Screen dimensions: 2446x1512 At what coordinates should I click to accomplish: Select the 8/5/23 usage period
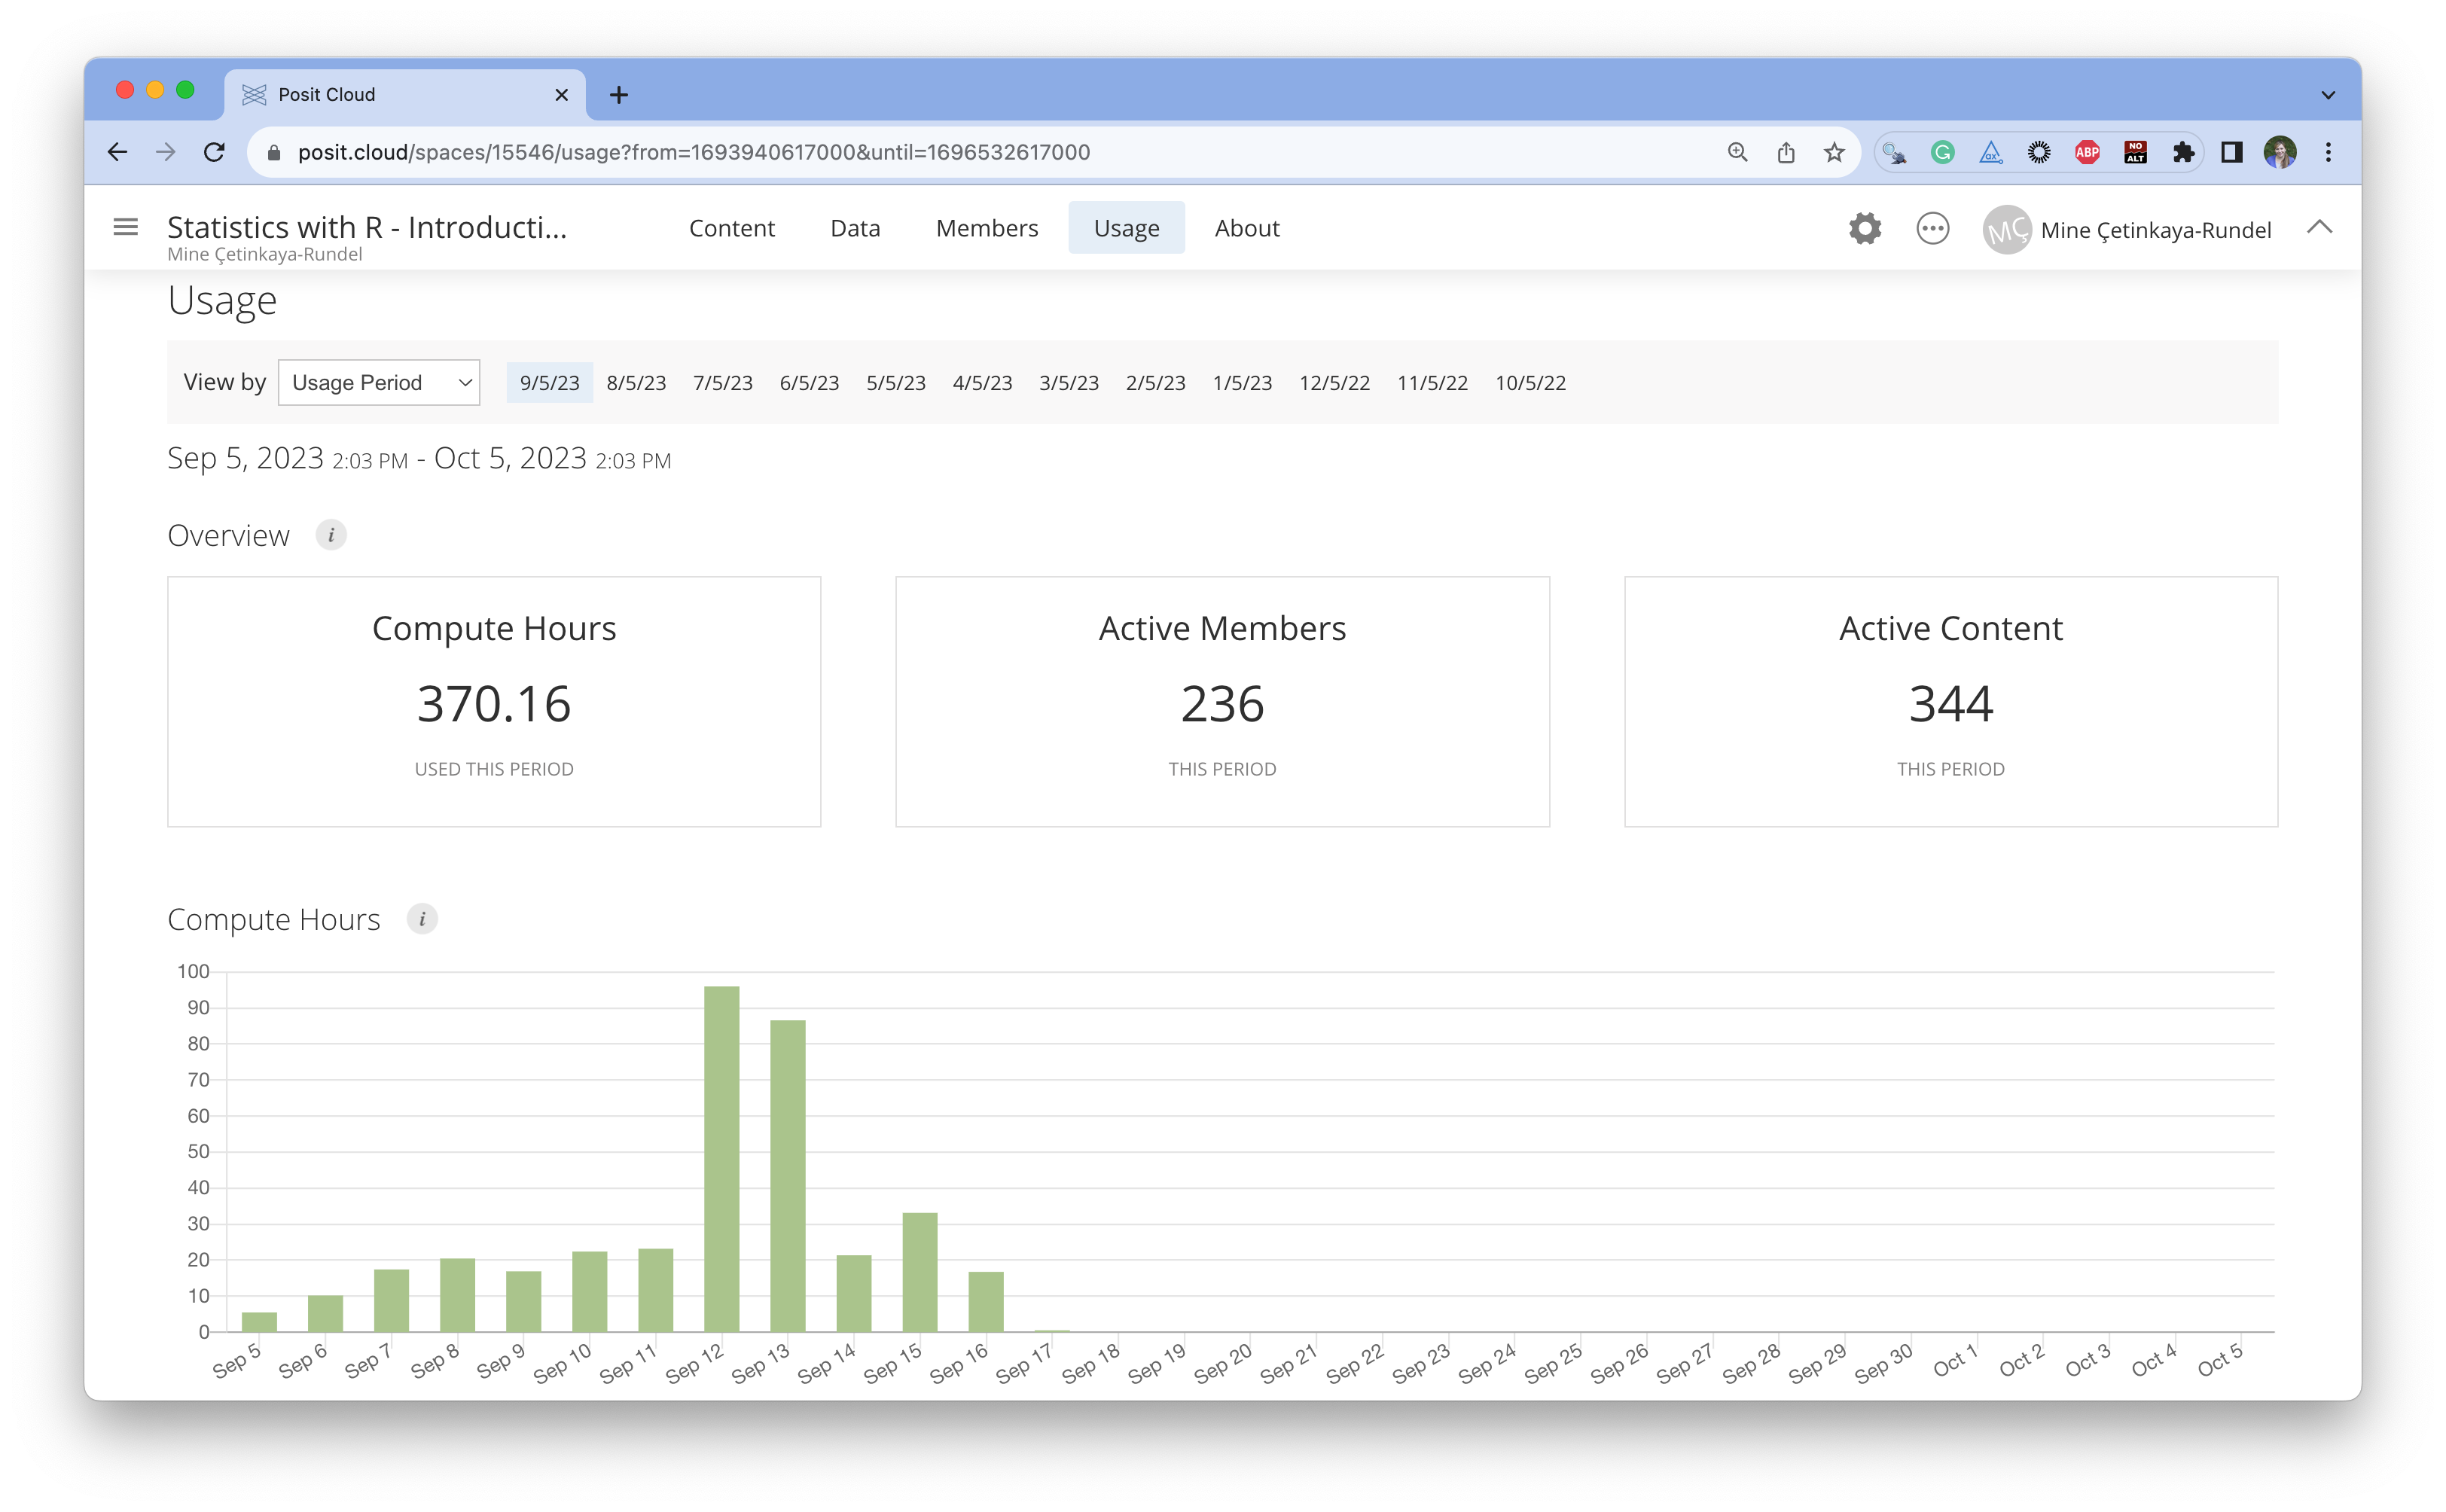[636, 383]
